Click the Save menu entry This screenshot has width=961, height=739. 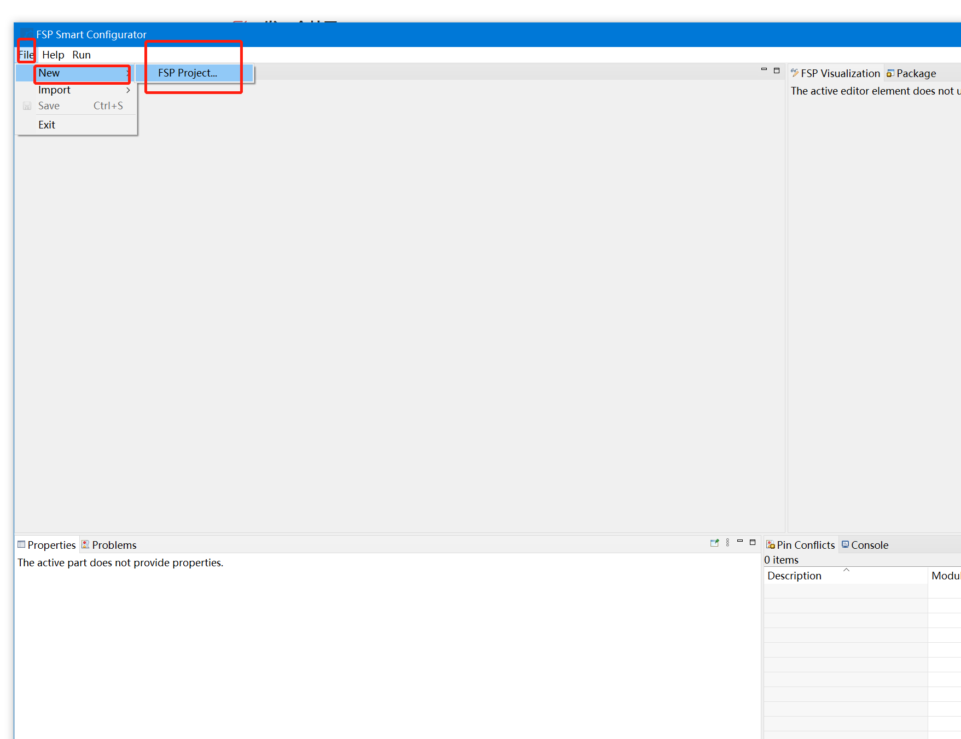(76, 105)
